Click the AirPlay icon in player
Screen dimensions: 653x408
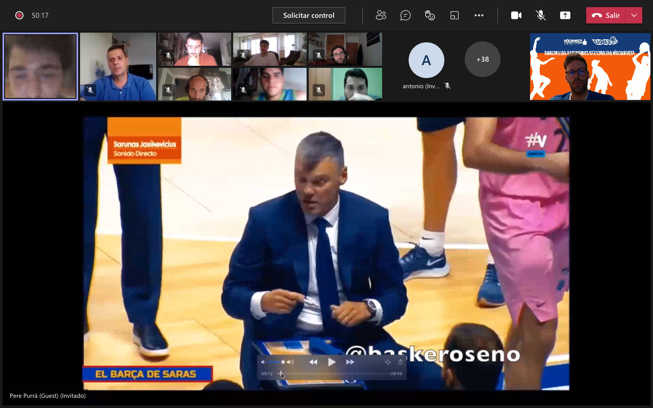coord(388,362)
